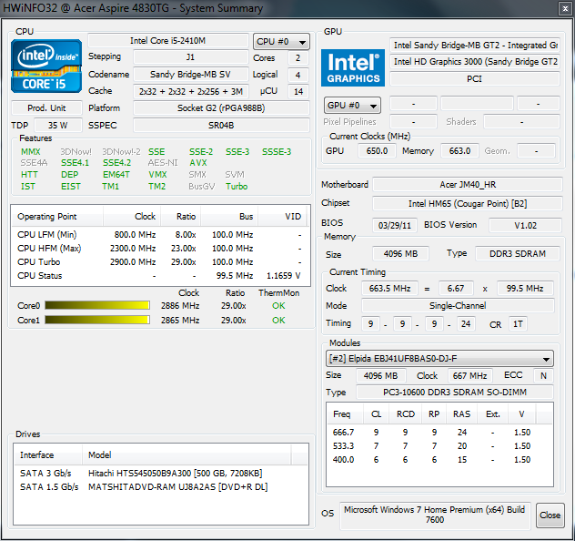Screen dimensions: 575x541
Task: Select the CPU LFM (Min) row
Action: [160, 235]
